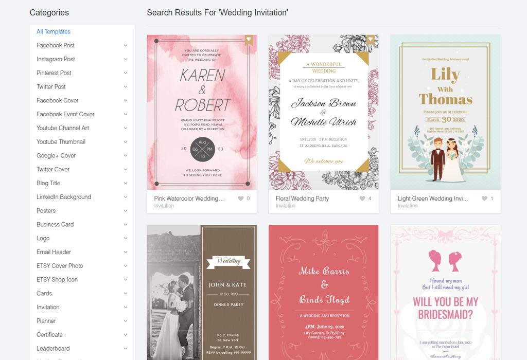Expand the Leaderboard category chevron

[x=126, y=348]
